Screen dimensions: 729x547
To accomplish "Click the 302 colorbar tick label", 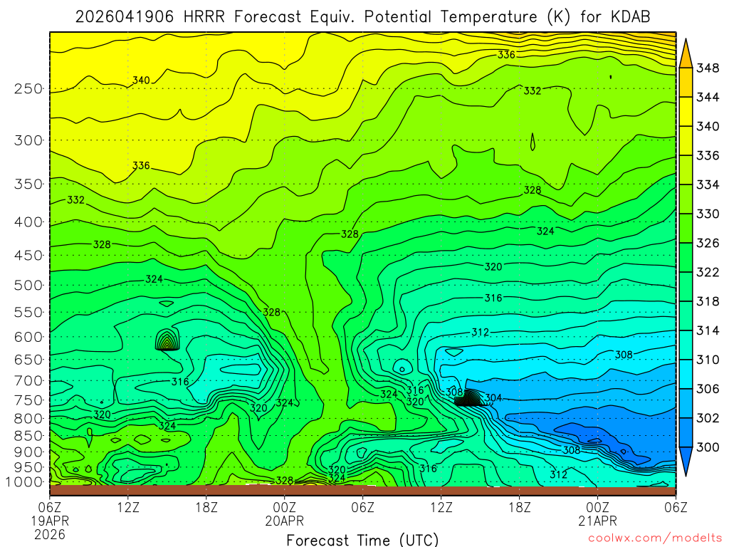I will [707, 418].
